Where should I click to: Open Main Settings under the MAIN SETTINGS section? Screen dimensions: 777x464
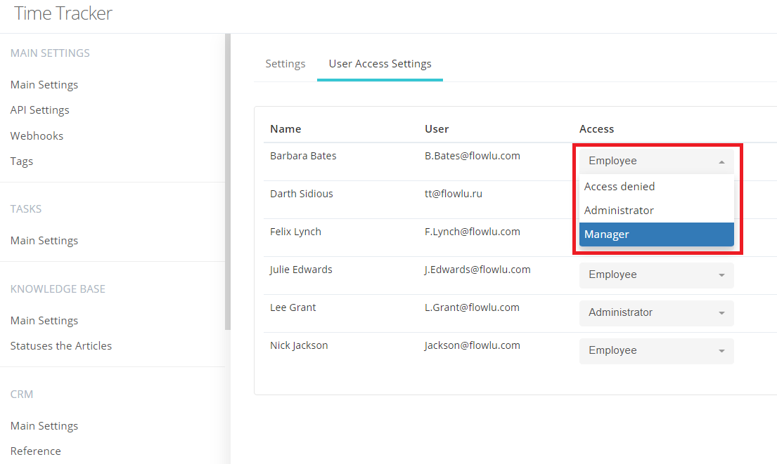point(44,85)
